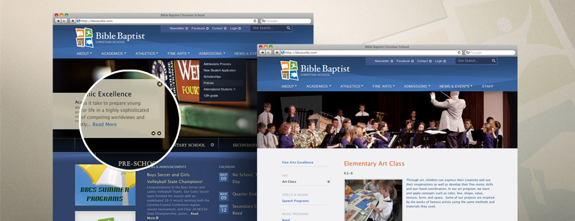575x221 pixels.
Task: Select the address bar in right browser
Action: click(x=371, y=53)
